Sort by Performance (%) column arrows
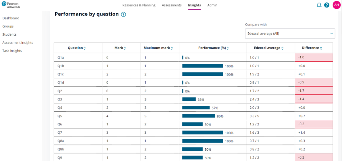Image resolution: width=342 pixels, height=161 pixels. (x=228, y=48)
